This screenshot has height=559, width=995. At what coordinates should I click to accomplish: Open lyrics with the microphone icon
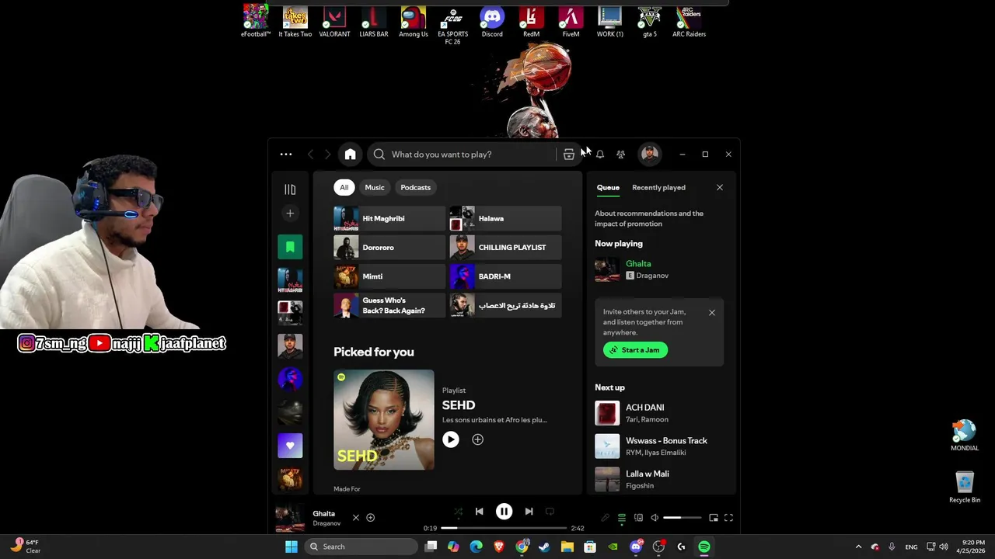(x=605, y=518)
